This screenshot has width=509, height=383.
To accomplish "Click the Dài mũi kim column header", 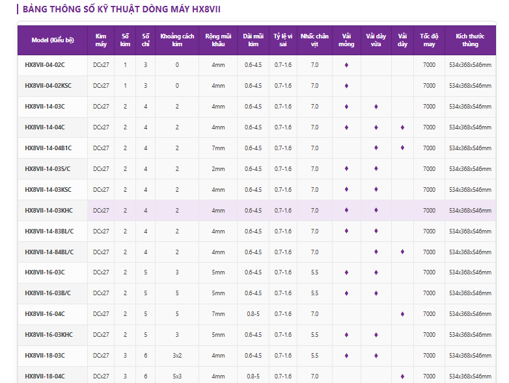I will 253,40.
